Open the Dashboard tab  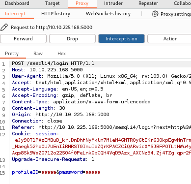click(x=17, y=3)
